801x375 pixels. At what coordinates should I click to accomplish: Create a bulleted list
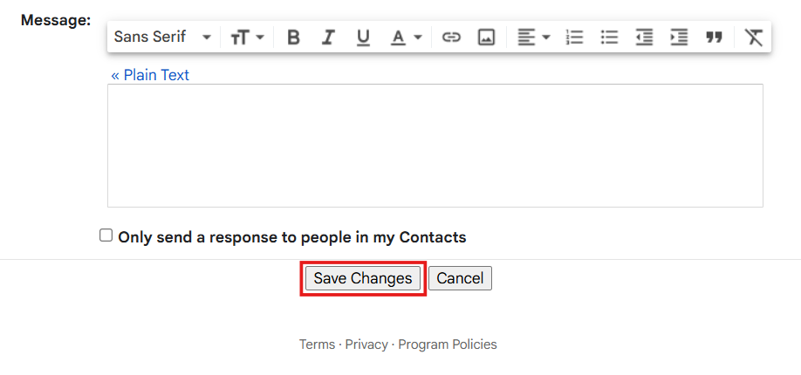point(609,37)
